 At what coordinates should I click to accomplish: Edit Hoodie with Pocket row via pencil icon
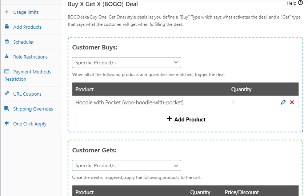tap(283, 103)
